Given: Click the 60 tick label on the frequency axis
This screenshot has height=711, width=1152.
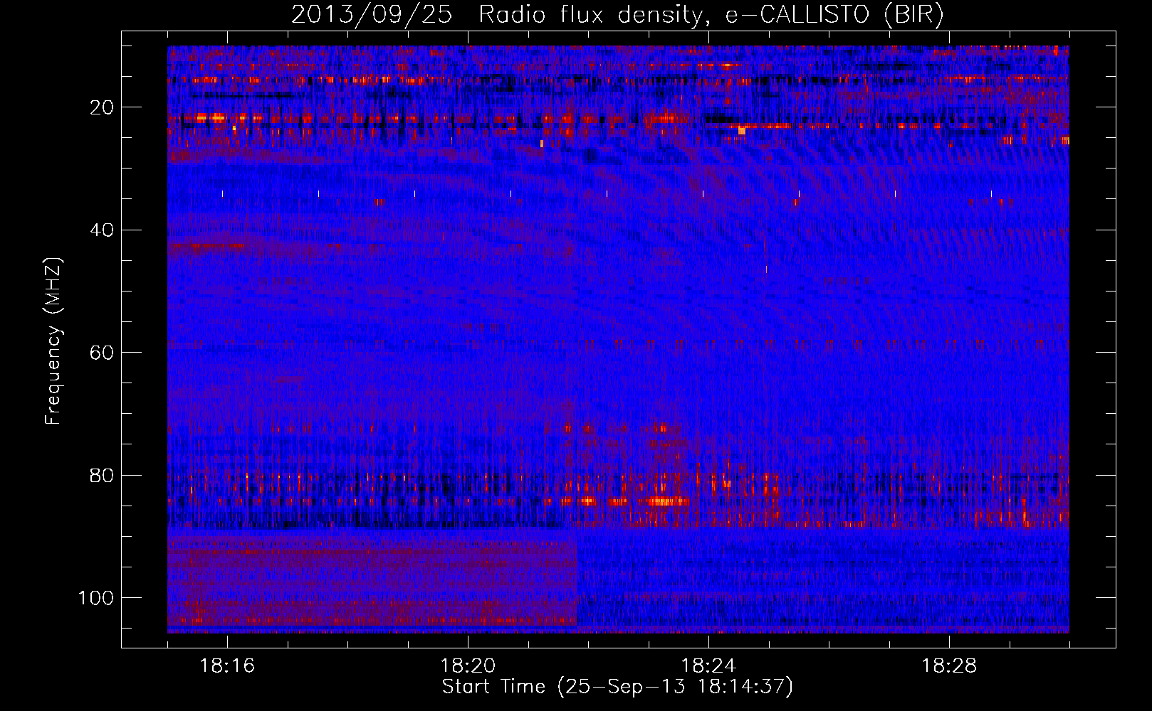Looking at the screenshot, I should coord(103,353).
